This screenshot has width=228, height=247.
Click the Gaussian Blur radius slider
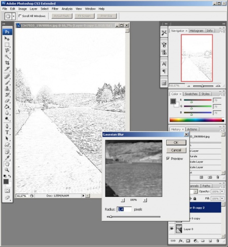(133, 217)
